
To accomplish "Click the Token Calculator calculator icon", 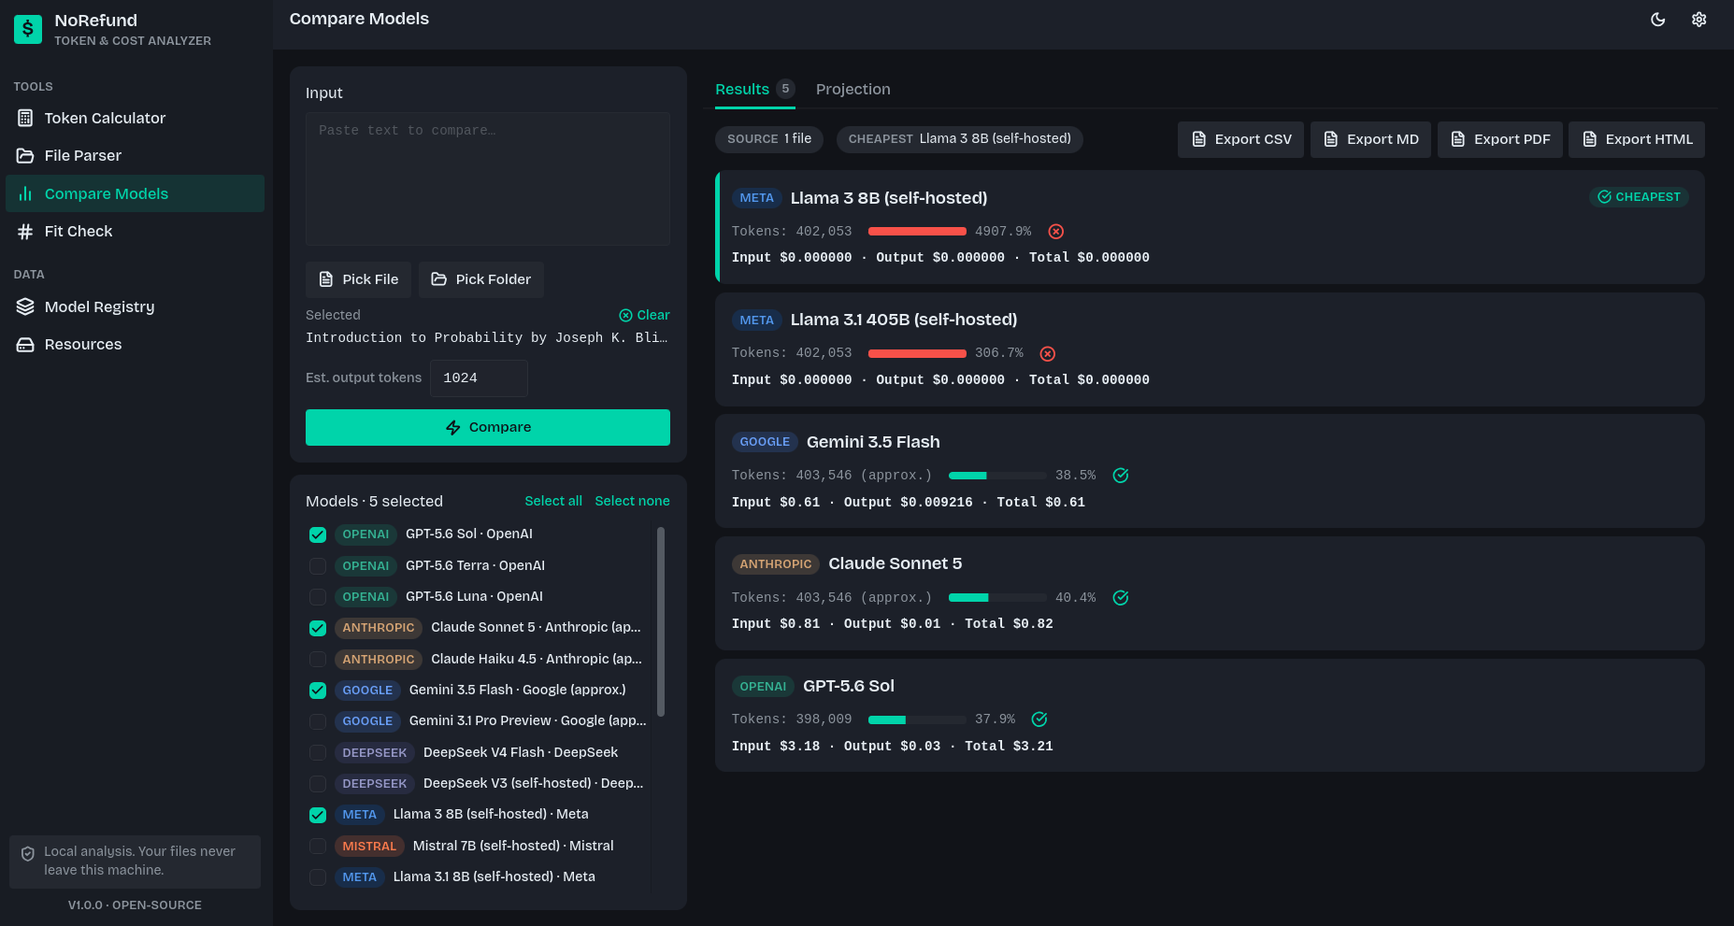I will 25,118.
